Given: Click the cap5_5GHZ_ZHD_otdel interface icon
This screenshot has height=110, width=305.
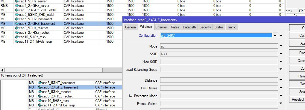Looking at the screenshot, I should (x=17, y=15).
